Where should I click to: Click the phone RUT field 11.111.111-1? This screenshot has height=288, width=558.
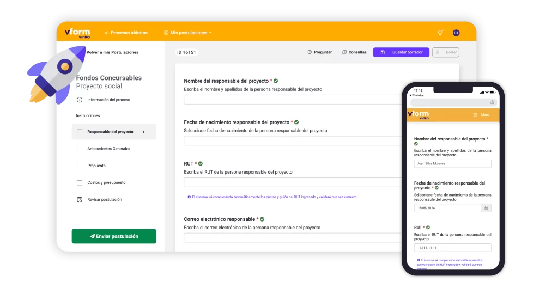453,248
